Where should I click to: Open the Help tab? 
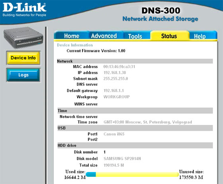[200, 36]
